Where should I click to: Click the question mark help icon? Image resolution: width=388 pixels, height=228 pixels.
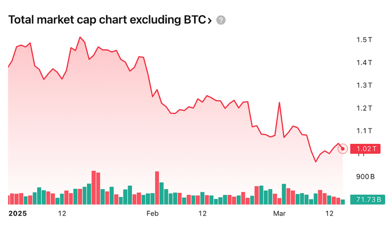(221, 20)
